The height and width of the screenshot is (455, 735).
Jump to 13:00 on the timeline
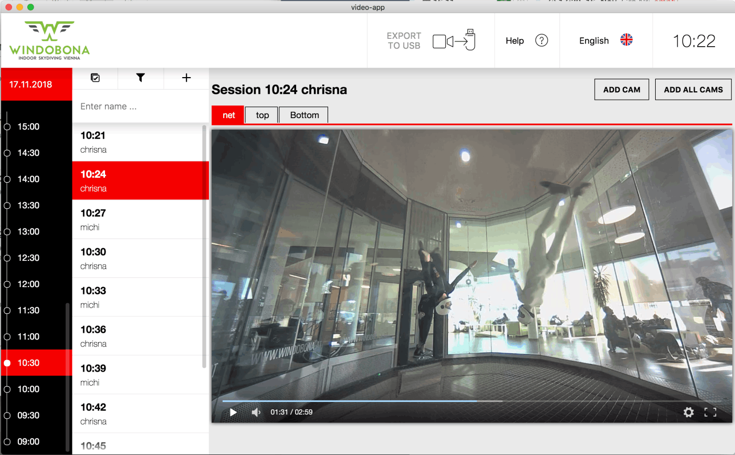(28, 231)
